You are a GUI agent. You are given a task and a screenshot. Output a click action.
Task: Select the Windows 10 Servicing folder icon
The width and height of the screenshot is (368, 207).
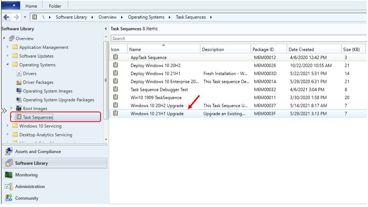15,126
